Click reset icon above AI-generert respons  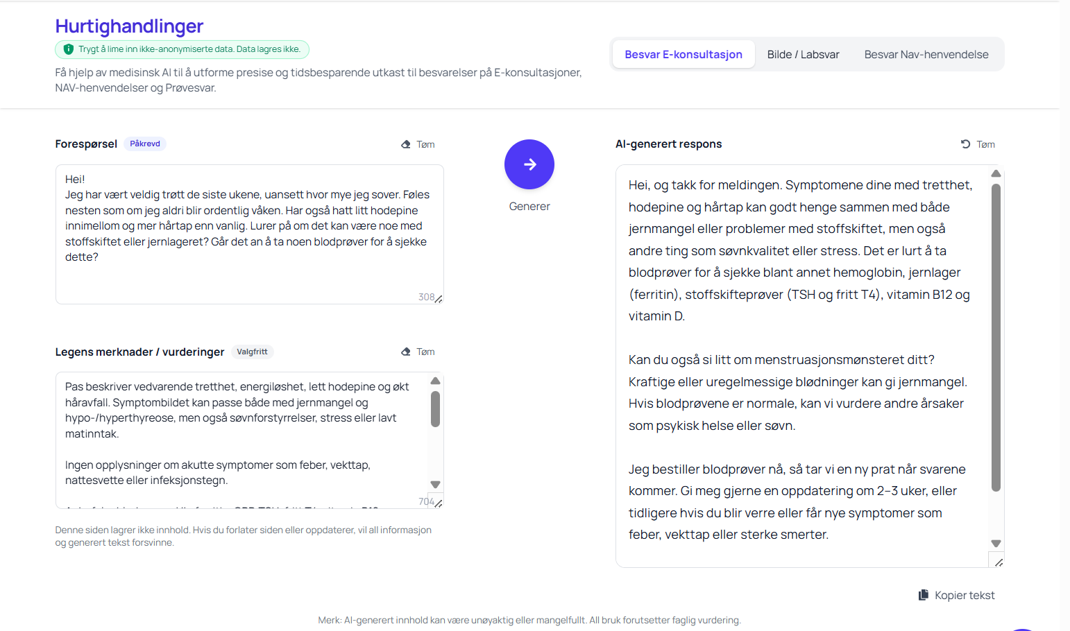click(x=965, y=144)
